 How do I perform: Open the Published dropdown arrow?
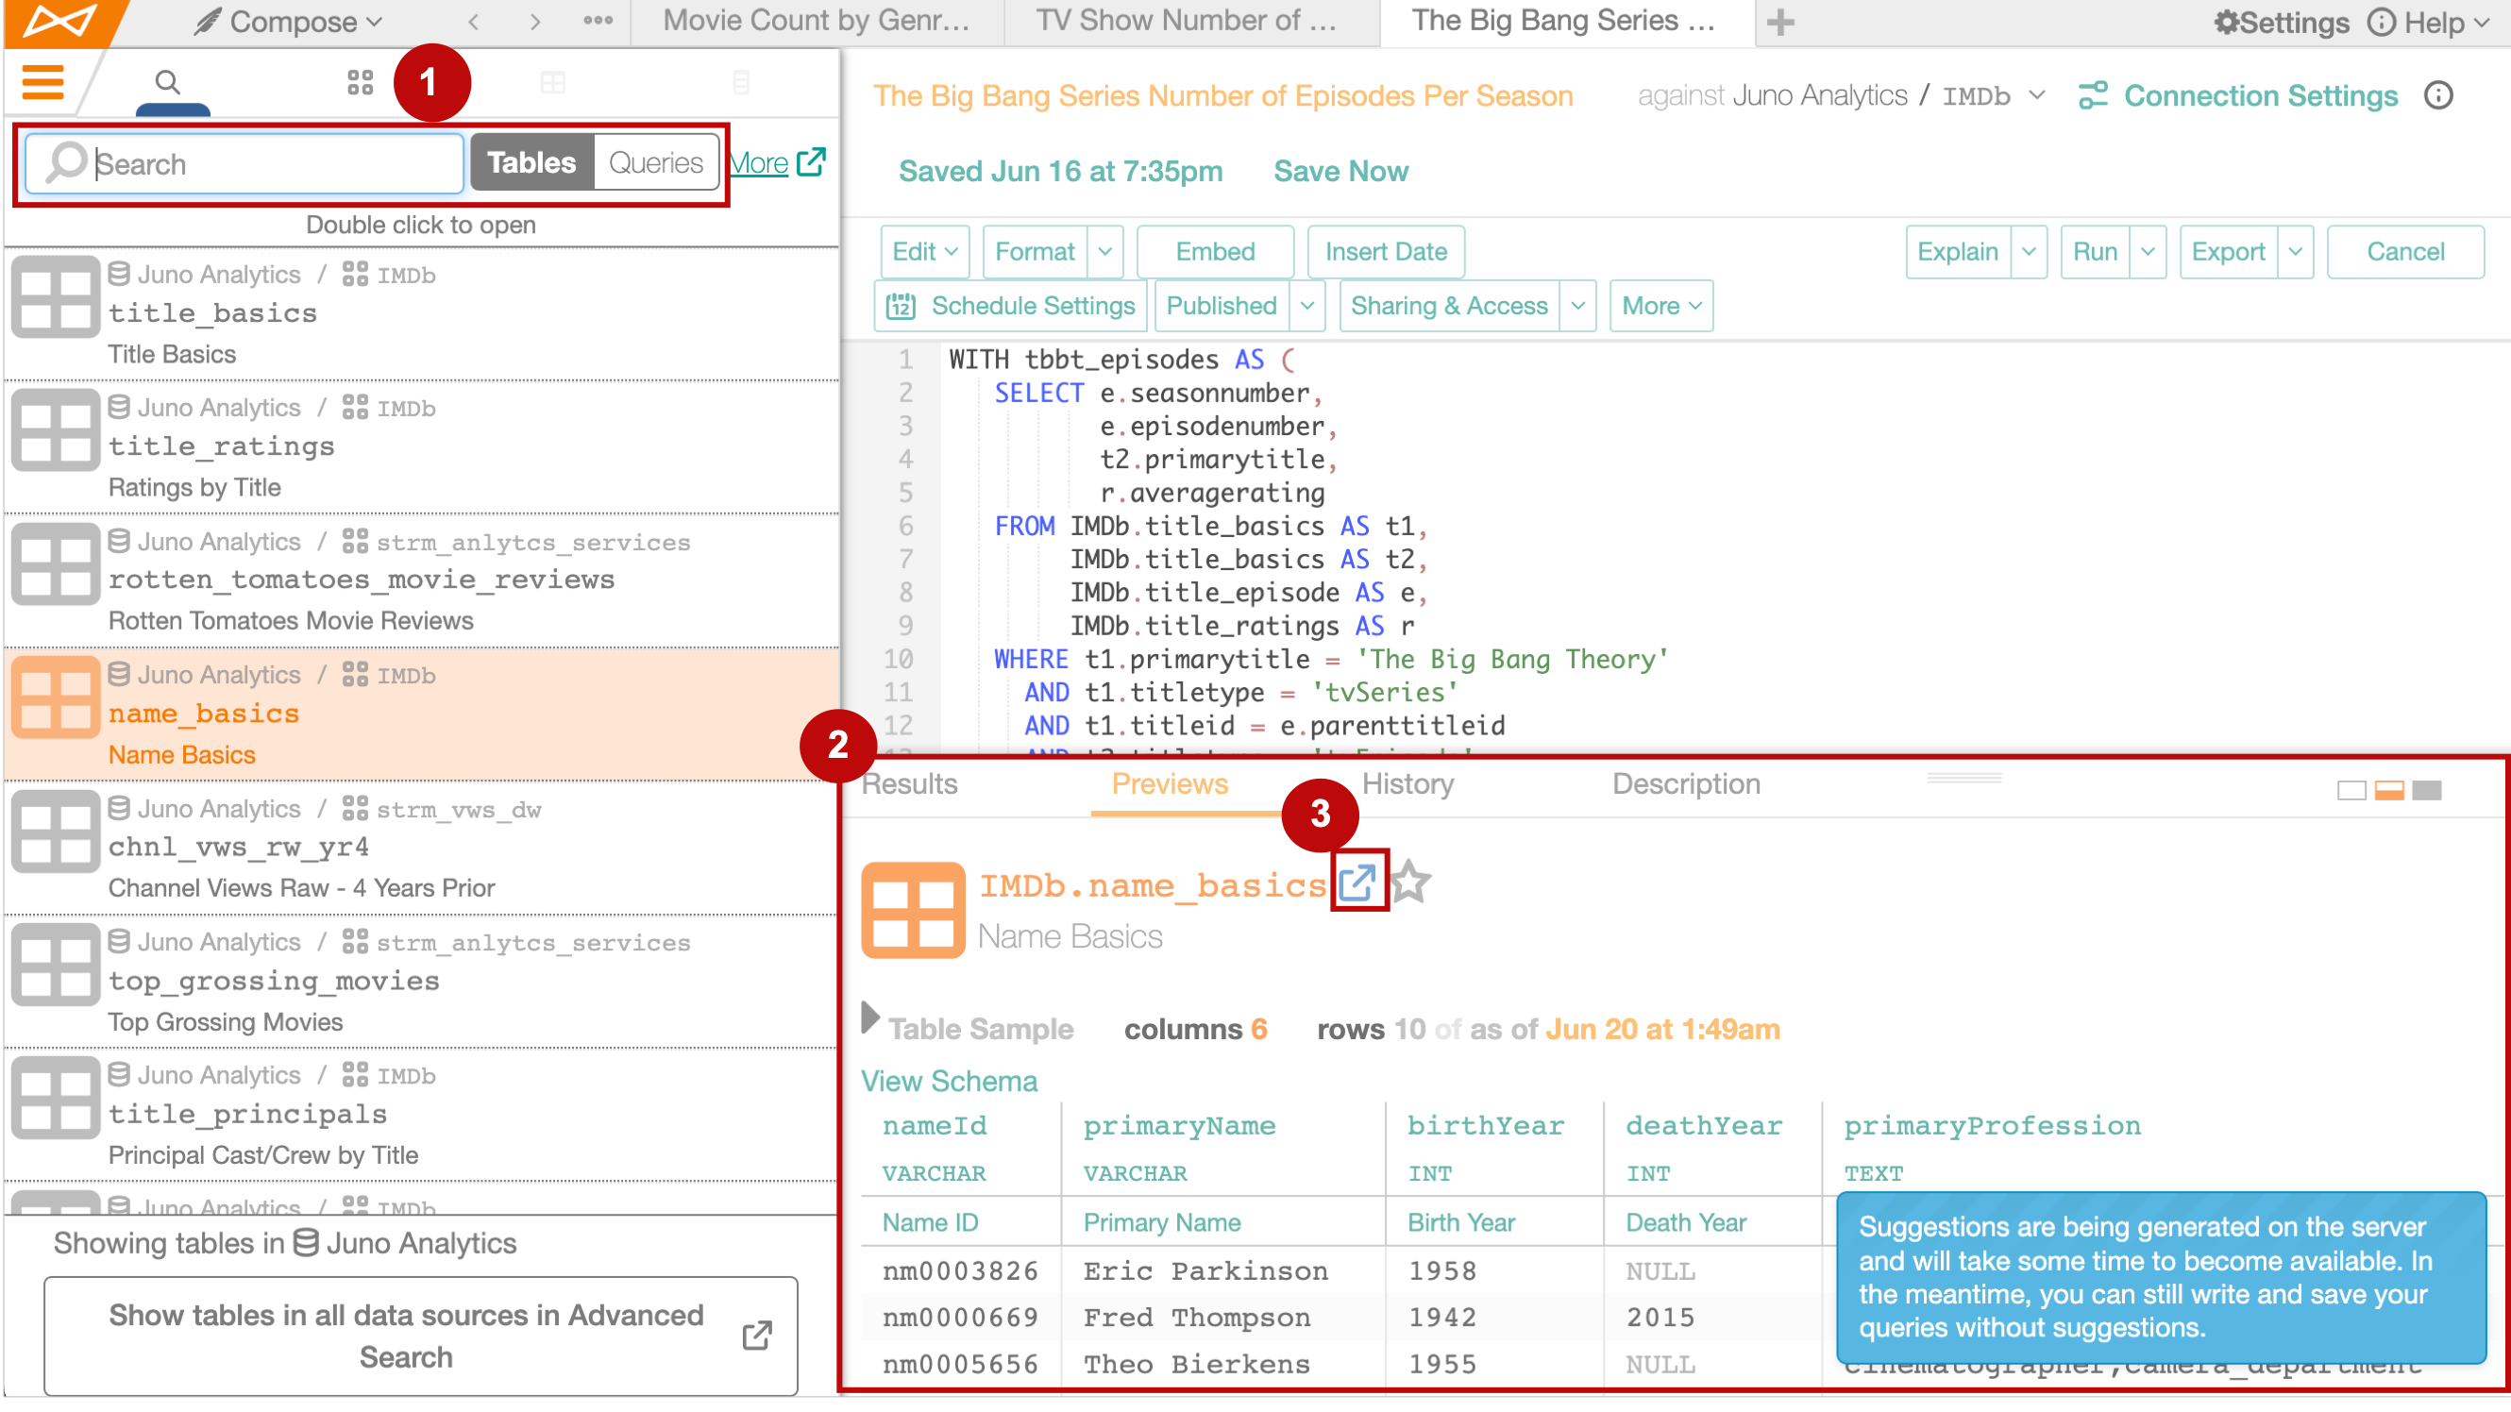(x=1307, y=306)
